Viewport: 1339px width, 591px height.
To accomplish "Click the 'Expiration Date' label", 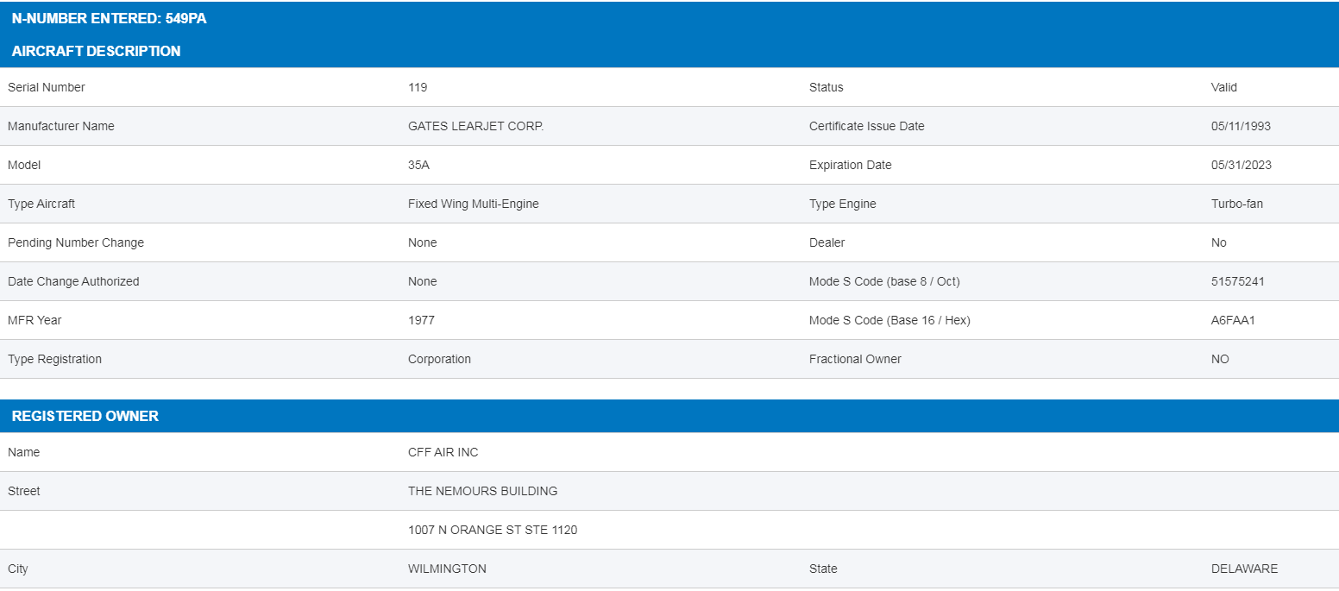I will pyautogui.click(x=851, y=165).
